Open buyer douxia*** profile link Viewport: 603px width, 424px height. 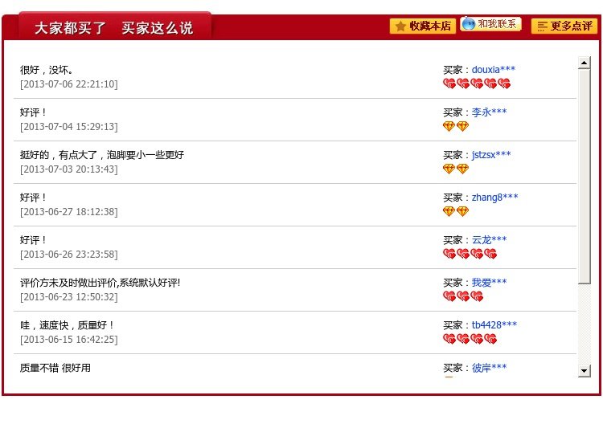coord(493,70)
